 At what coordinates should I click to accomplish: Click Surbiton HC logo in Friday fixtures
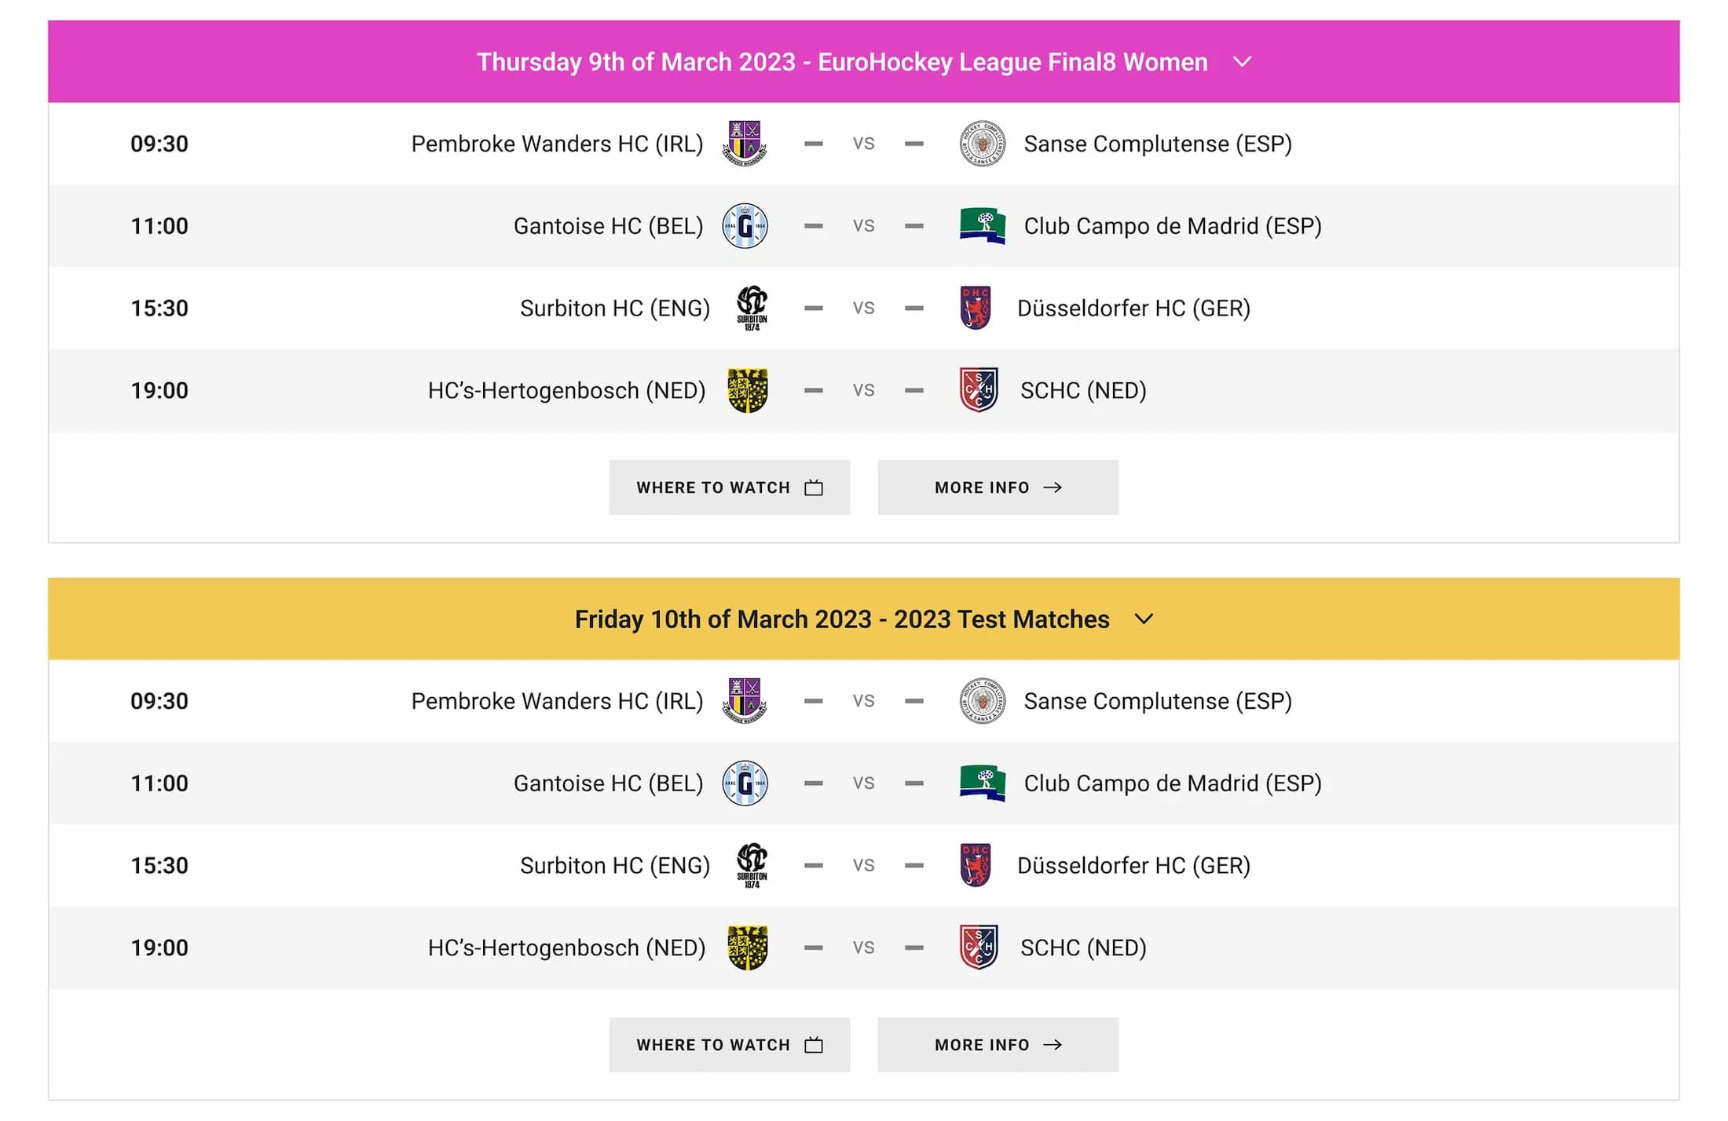tap(752, 865)
